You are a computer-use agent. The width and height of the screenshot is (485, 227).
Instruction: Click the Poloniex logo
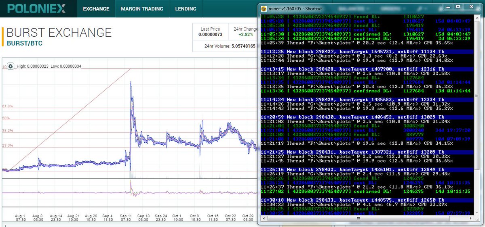click(x=37, y=8)
